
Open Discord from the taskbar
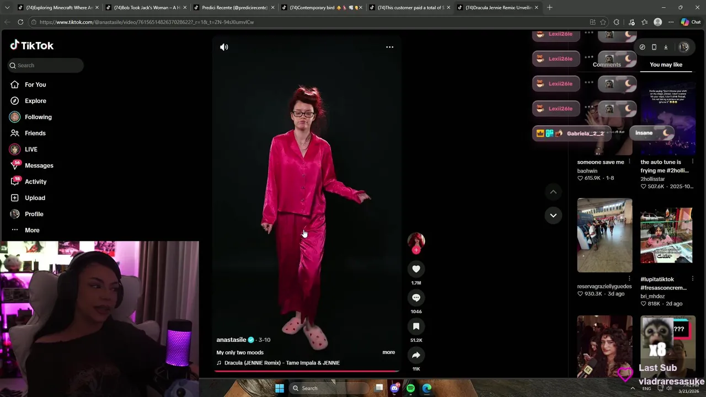394,388
